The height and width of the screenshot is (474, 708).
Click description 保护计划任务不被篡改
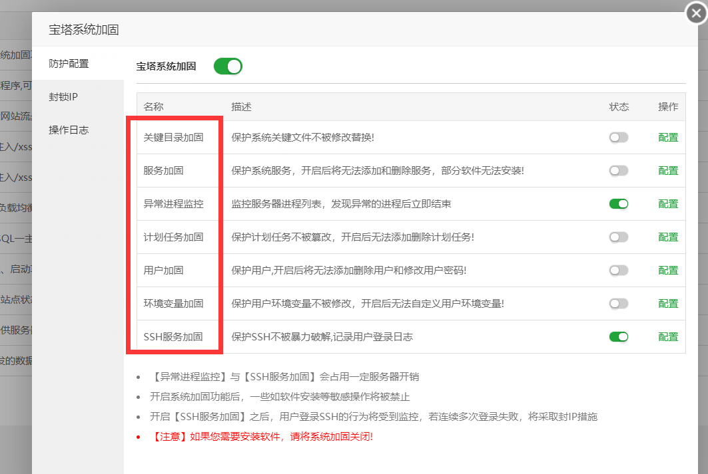coord(352,237)
